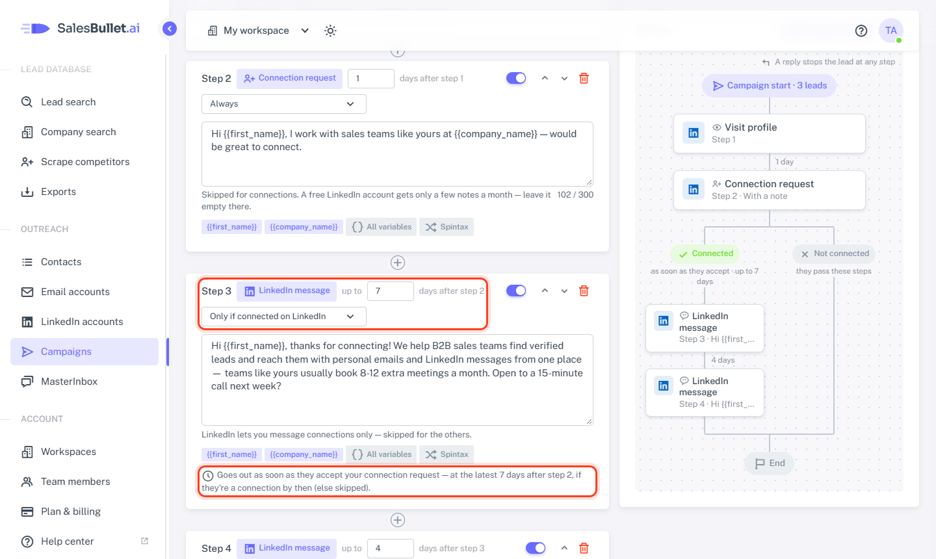Click the Campaign start 3 leads node
This screenshot has height=559, width=936.
[x=770, y=86]
